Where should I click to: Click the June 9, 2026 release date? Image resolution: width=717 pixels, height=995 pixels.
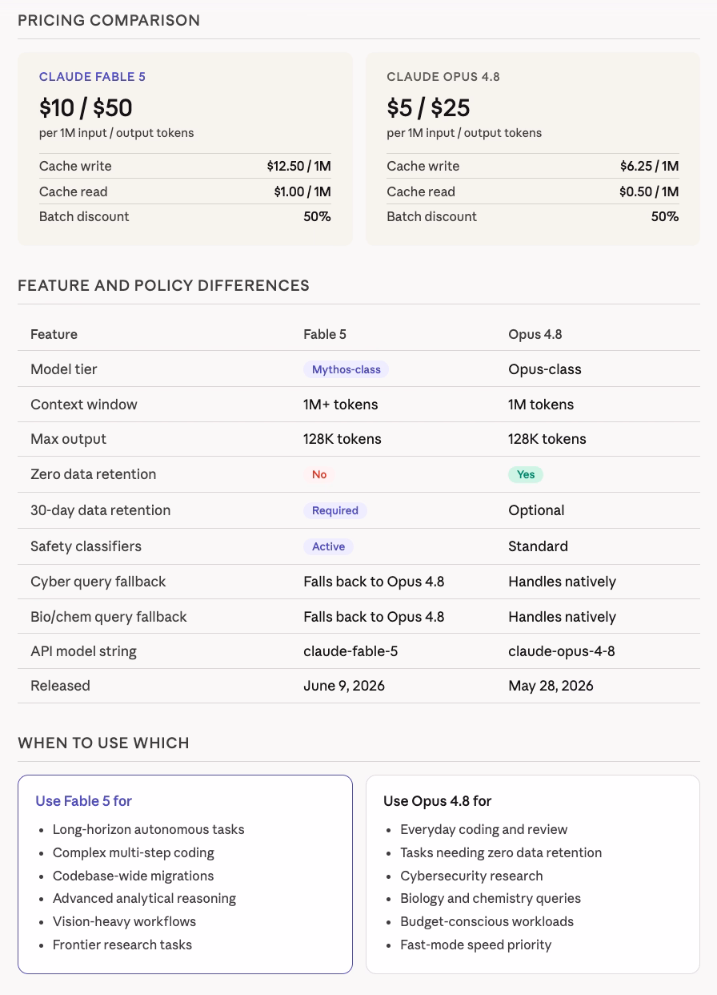click(344, 686)
